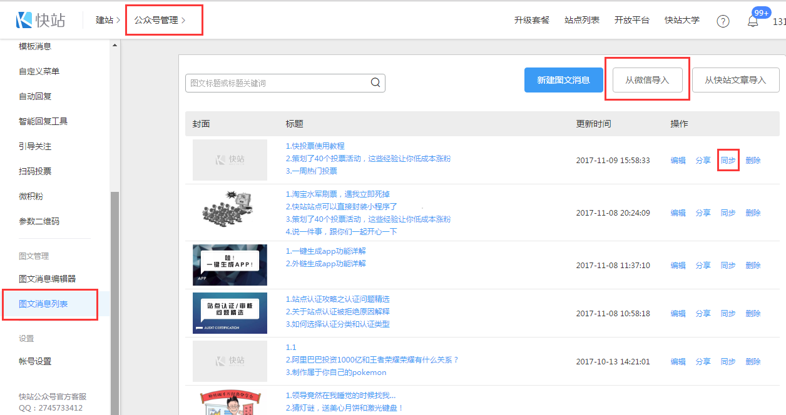The image size is (786, 415).
Task: Expand the 公众号管理 breadcrumb menu
Action: [160, 20]
